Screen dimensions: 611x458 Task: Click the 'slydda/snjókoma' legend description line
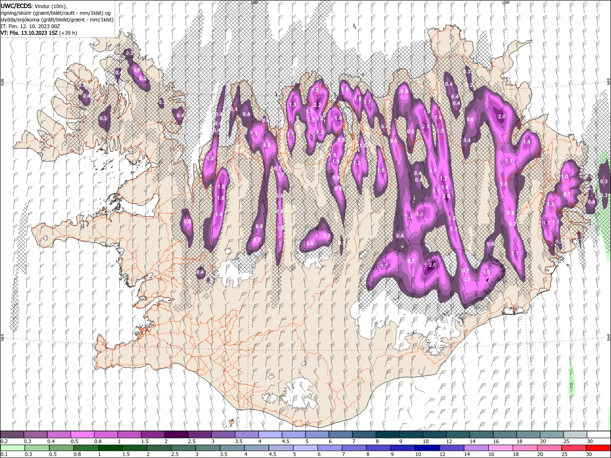[57, 20]
